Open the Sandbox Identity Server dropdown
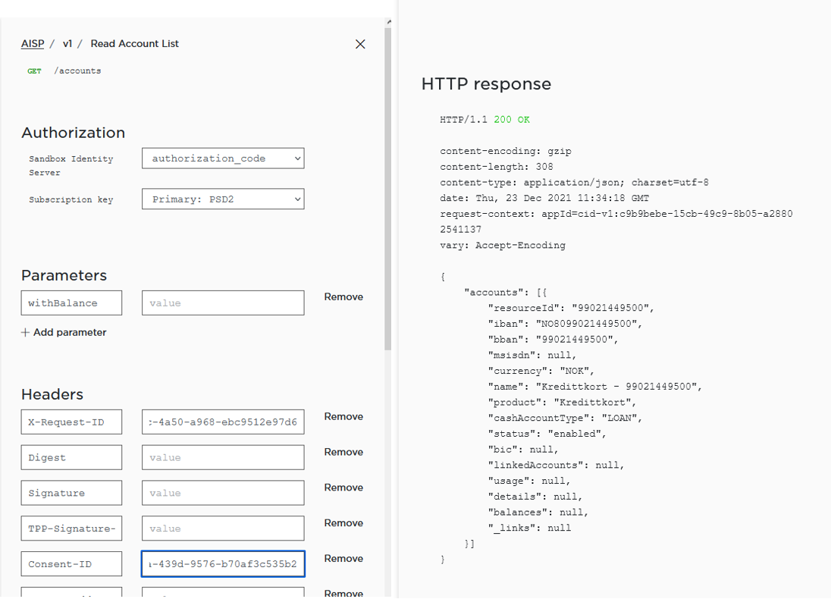 222,158
